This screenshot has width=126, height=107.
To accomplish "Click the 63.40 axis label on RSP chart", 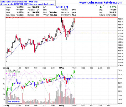I will pos(120,104).
